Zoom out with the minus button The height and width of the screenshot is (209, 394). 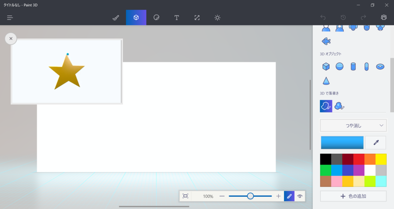222,196
